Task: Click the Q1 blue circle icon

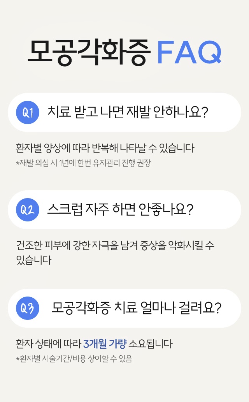Action: pyautogui.click(x=28, y=112)
